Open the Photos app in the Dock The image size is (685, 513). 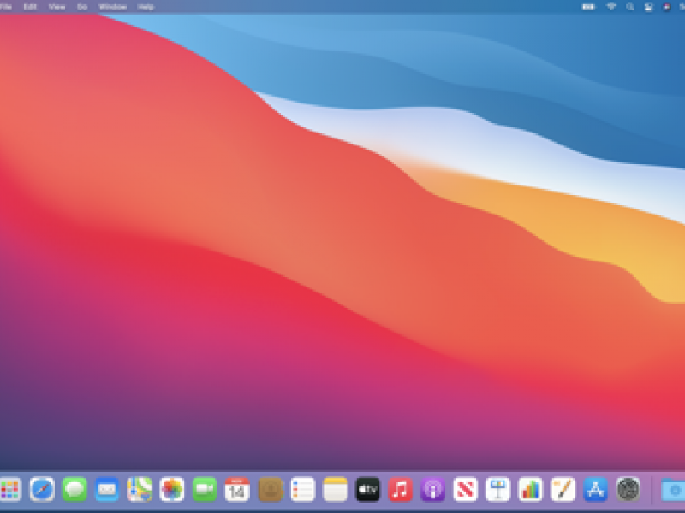(x=172, y=489)
